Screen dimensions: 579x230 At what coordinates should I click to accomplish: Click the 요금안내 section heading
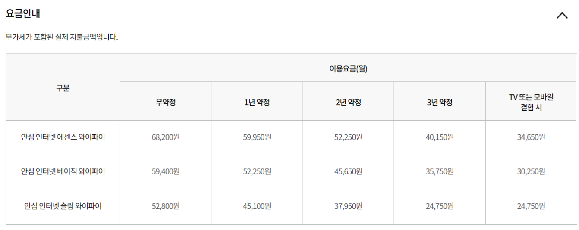point(23,13)
